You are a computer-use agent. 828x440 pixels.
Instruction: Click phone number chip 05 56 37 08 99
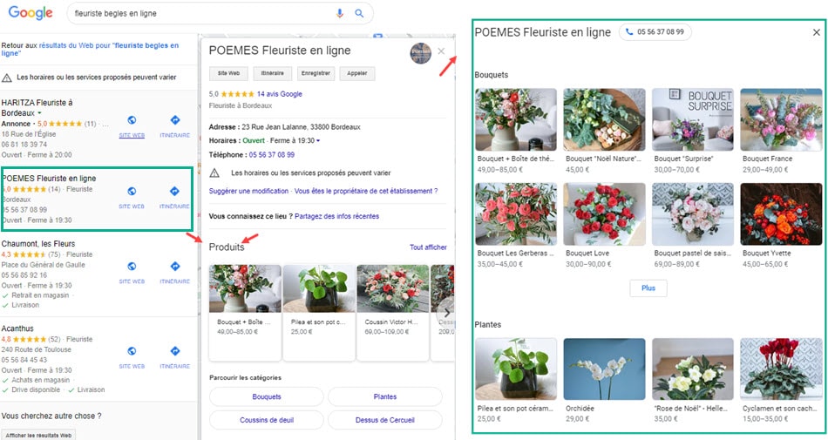tap(655, 31)
